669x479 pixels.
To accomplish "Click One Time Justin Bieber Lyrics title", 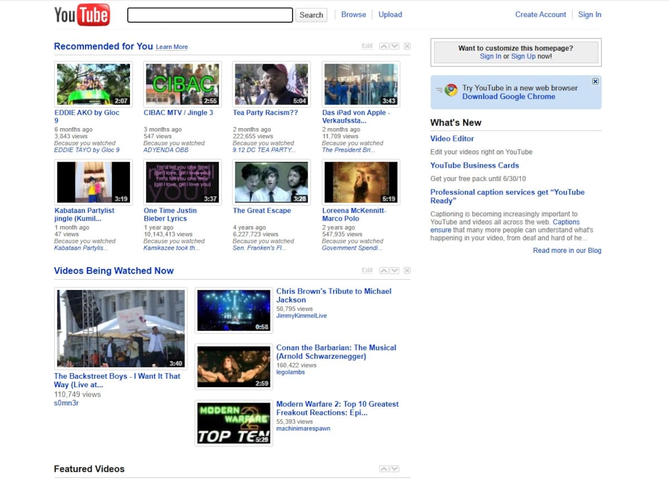I will click(171, 214).
